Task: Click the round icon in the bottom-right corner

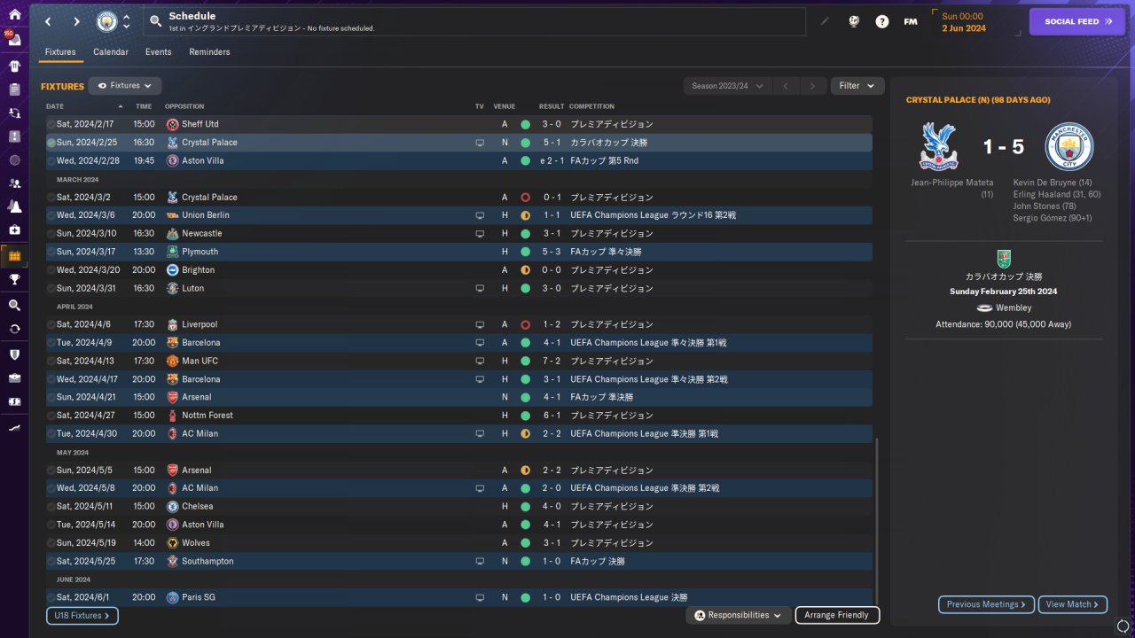Action: pyautogui.click(x=1123, y=626)
